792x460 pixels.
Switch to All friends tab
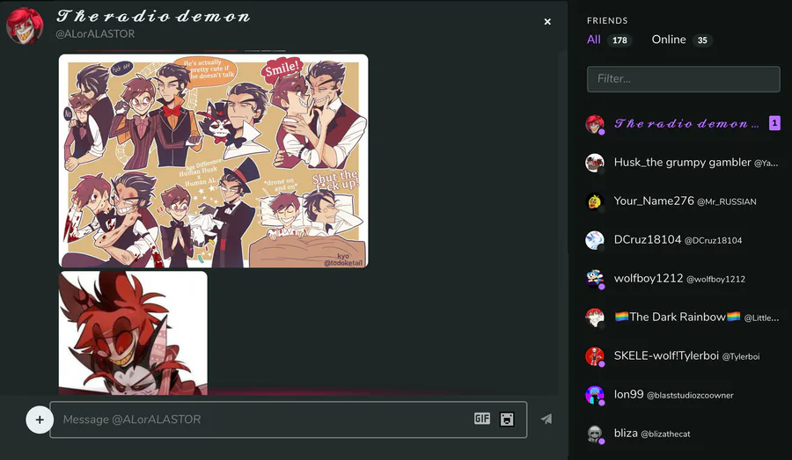pyautogui.click(x=593, y=40)
